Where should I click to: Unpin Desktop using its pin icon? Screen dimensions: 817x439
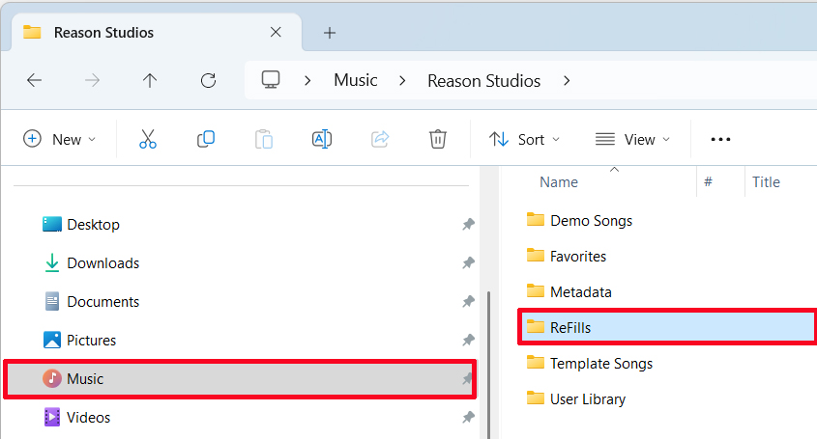(x=468, y=224)
